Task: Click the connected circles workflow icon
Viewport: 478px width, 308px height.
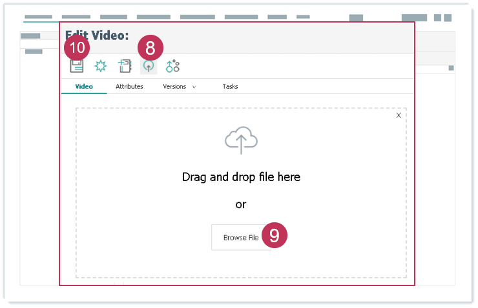Action: pyautogui.click(x=172, y=66)
